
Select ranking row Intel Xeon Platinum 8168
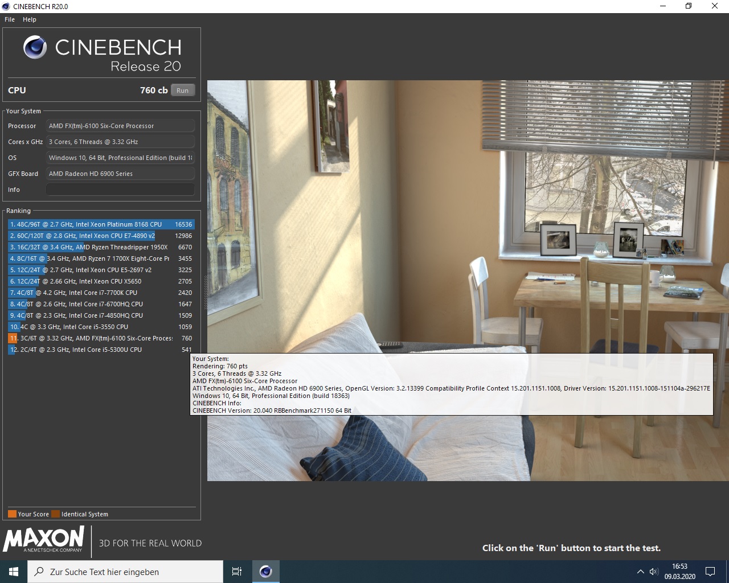[x=101, y=224]
